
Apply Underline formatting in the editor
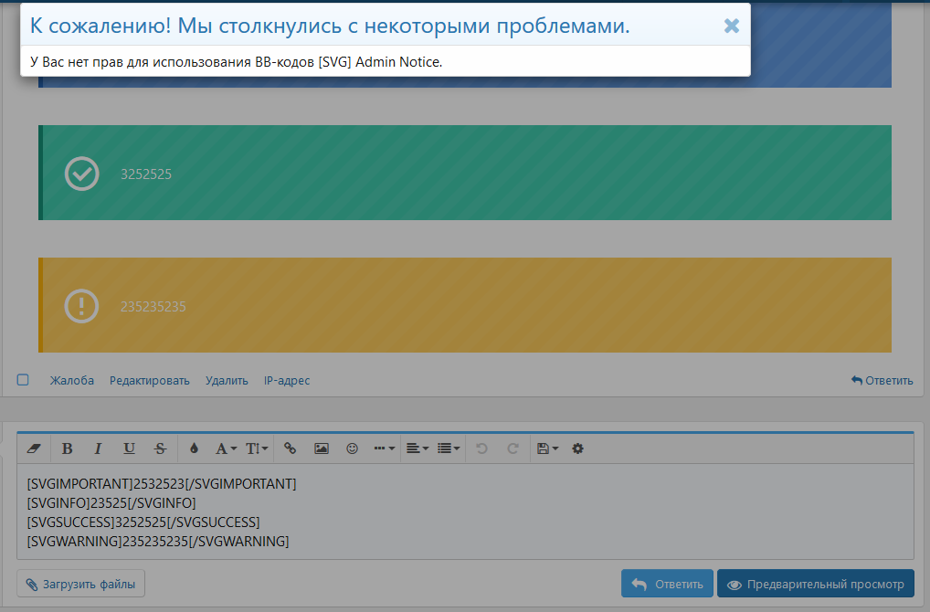coord(129,448)
